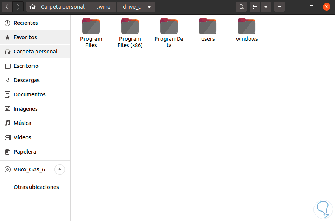Open Imágenes in the sidebar

[x=35, y=109]
